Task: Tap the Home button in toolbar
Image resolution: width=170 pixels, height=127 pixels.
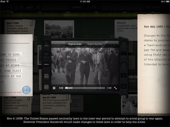Action: (x=9, y=7)
